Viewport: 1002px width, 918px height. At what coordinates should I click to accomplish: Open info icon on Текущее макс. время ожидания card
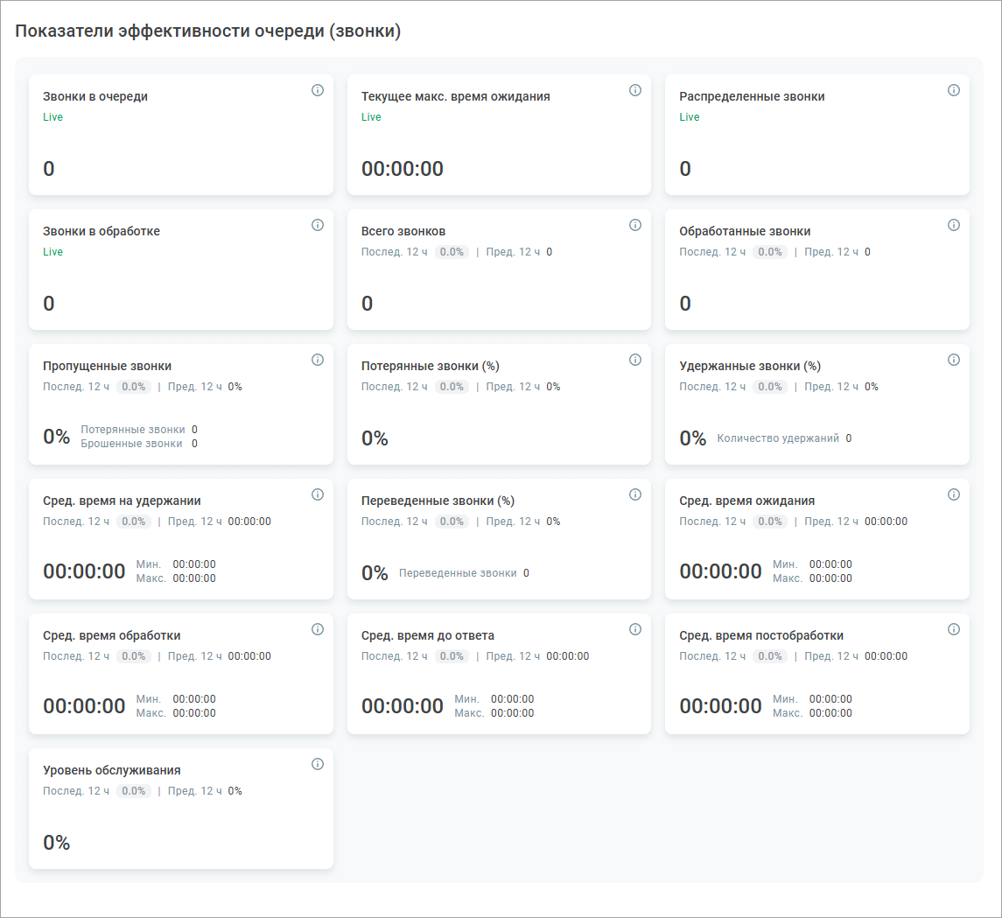pos(635,90)
